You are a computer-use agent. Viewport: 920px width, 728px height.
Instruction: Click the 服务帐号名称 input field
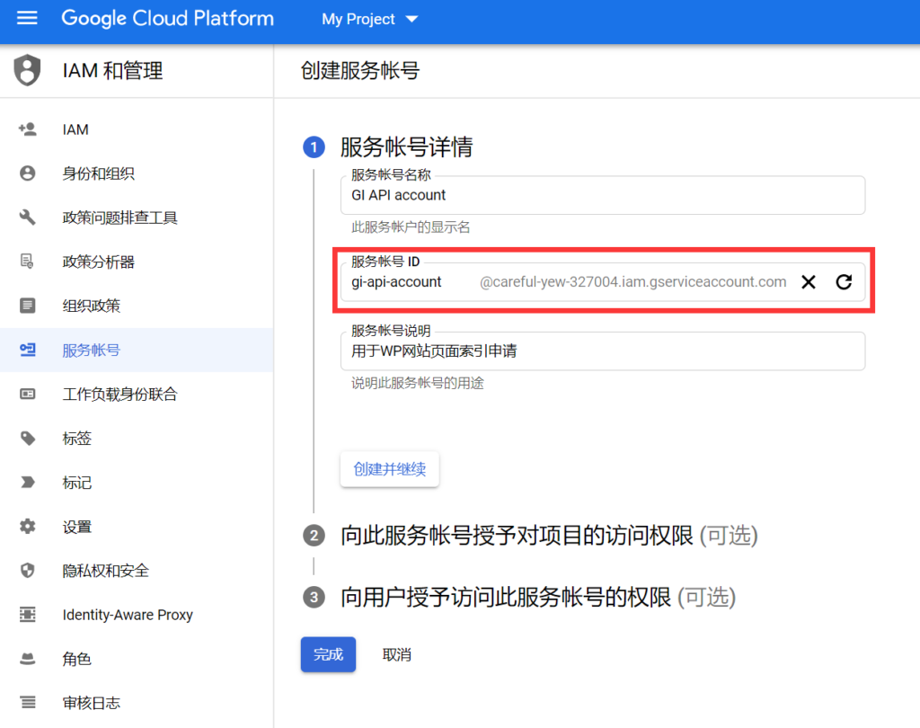[602, 195]
